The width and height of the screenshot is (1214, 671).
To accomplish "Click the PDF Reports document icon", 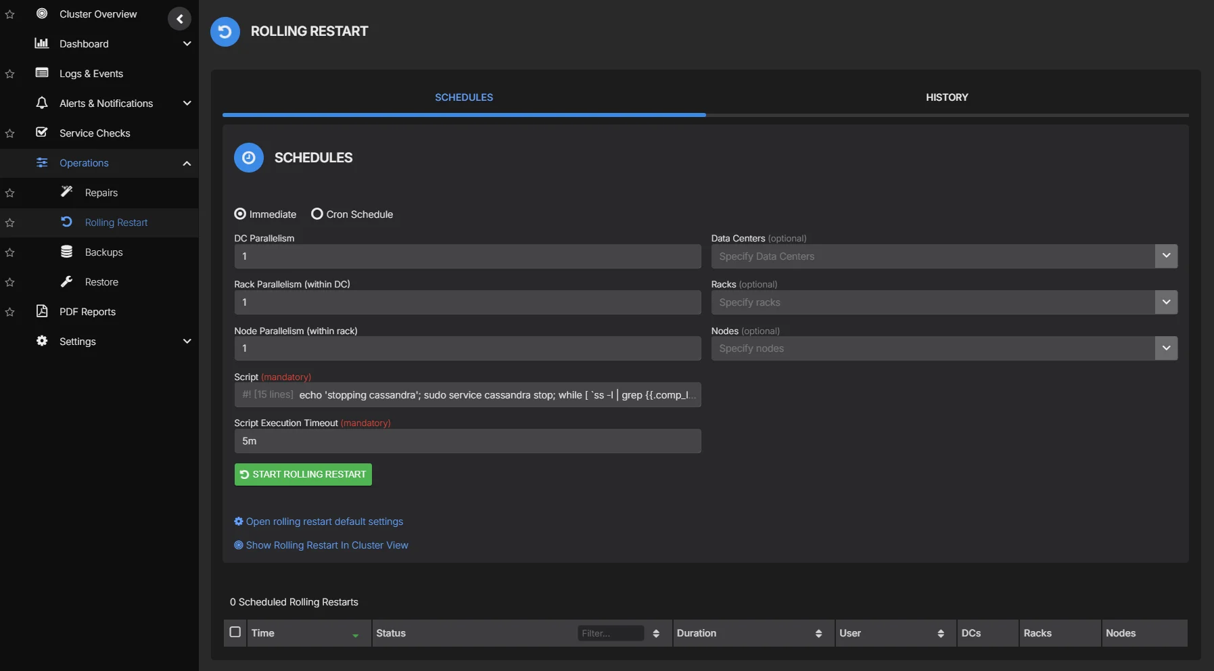I will (x=42, y=311).
